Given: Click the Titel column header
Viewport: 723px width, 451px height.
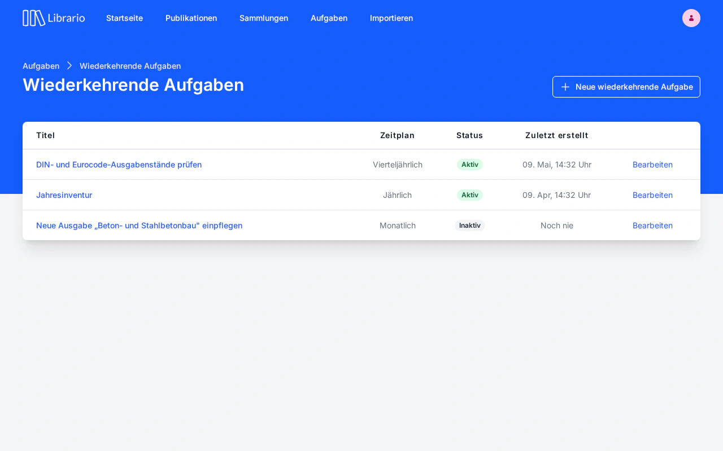Looking at the screenshot, I should 45,135.
